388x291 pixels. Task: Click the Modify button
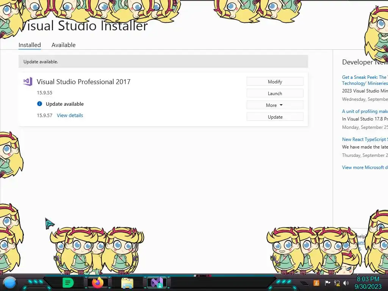pyautogui.click(x=275, y=82)
